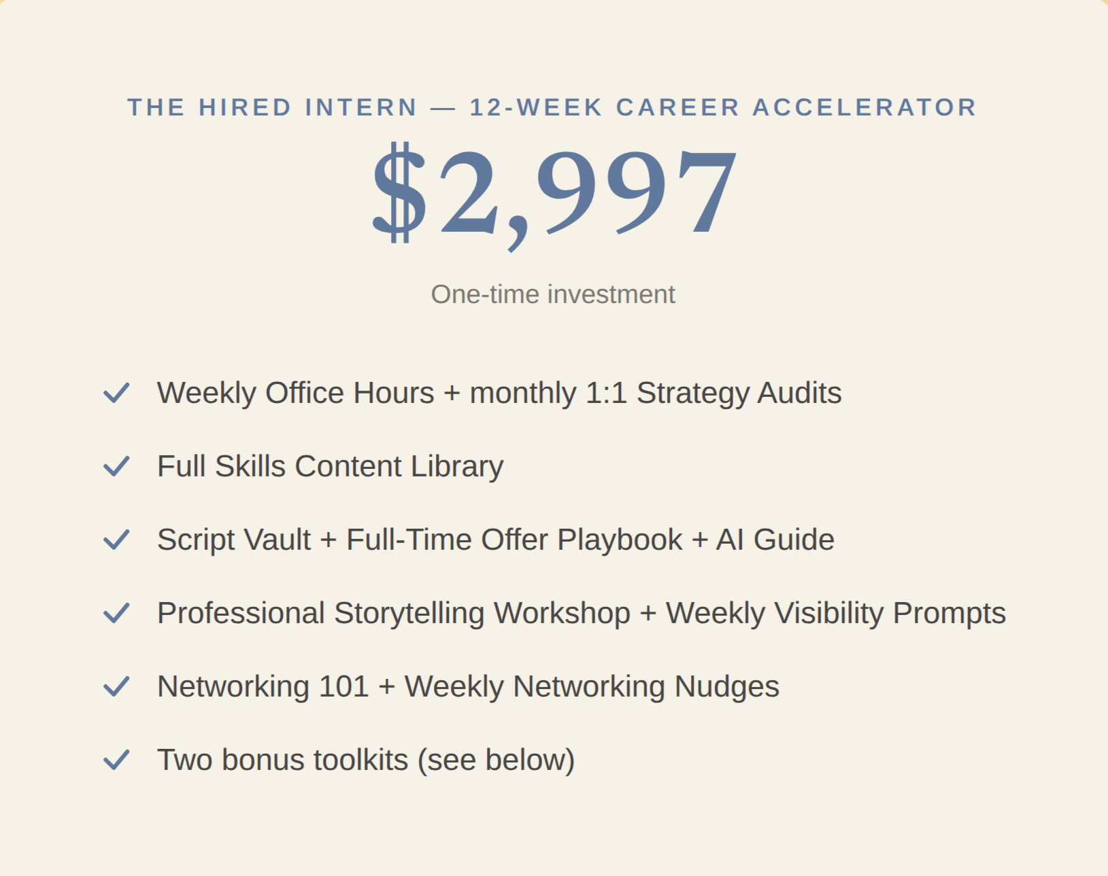The width and height of the screenshot is (1108, 876).
Task: Click THE HIRED INTERN heading words
Action: (x=273, y=107)
